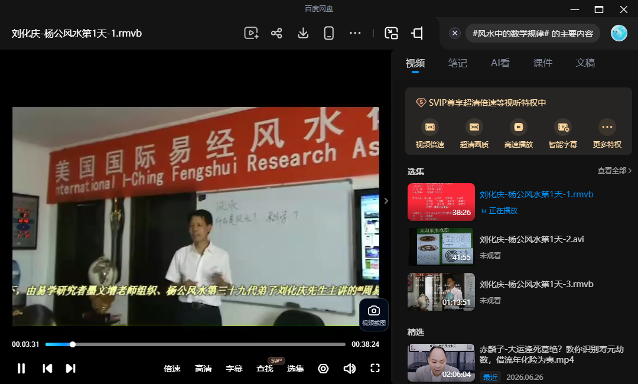Open the 字幕 subtitle options
This screenshot has width=638, height=384.
pyautogui.click(x=234, y=369)
